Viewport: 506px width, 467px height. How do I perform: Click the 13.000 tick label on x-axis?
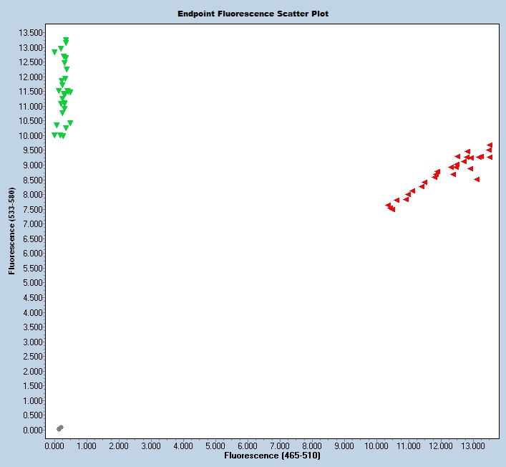(x=473, y=446)
